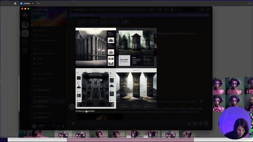Select the Midjourney sailboat server icon in sidebar
Viewport: 253px width, 142px height.
tap(25, 33)
